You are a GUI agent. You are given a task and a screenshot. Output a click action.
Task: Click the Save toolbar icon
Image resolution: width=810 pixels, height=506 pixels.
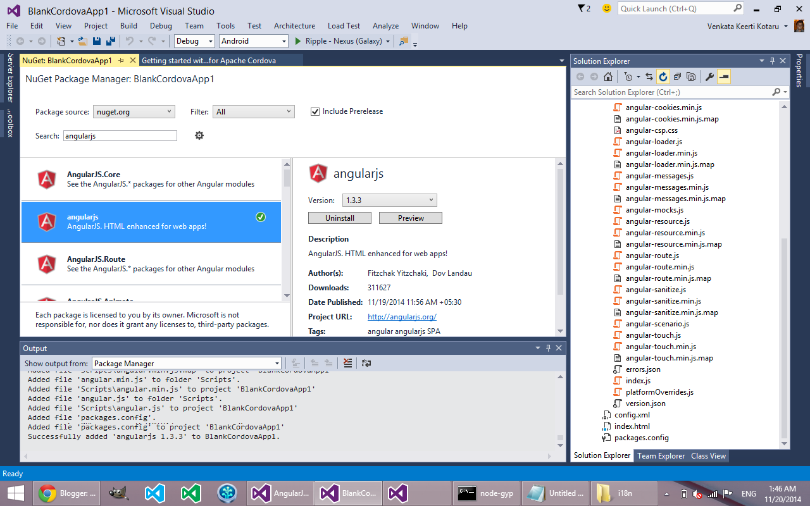[x=97, y=41]
